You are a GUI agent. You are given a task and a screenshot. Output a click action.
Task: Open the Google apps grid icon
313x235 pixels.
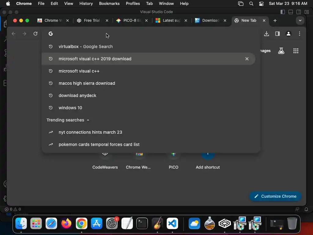point(296,51)
